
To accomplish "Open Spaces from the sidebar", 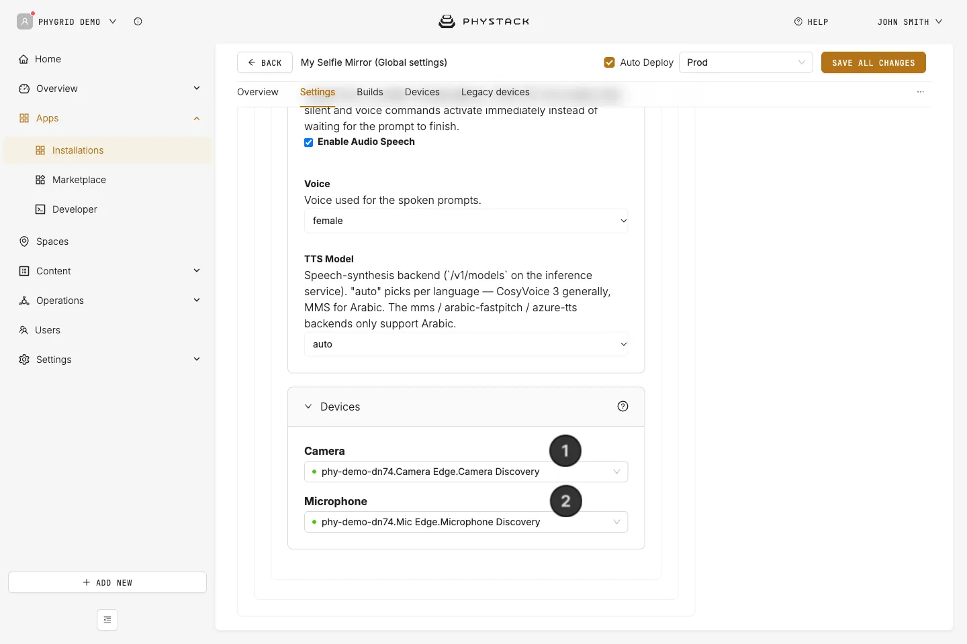I will pyautogui.click(x=52, y=241).
